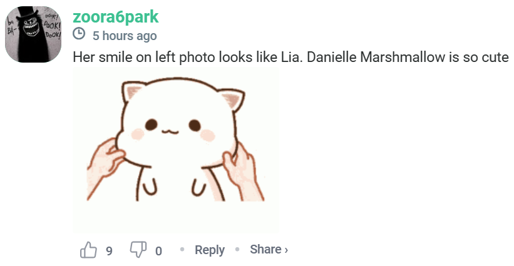This screenshot has height=266, width=514.
Task: Click the like count number 9
Action: tap(109, 251)
